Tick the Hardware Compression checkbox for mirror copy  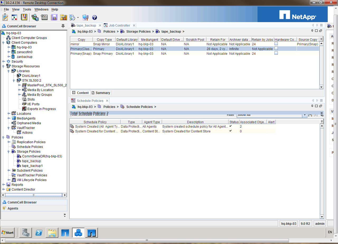pyautogui.click(x=276, y=44)
